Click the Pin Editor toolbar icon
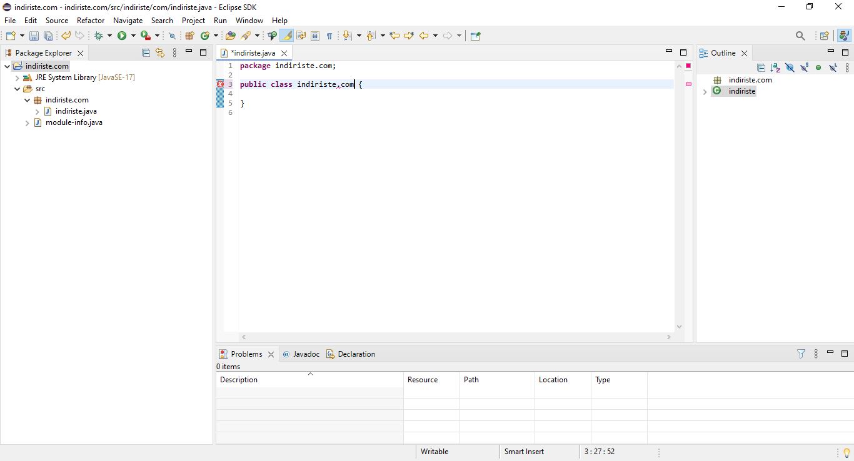The height and width of the screenshot is (461, 854). pos(475,36)
